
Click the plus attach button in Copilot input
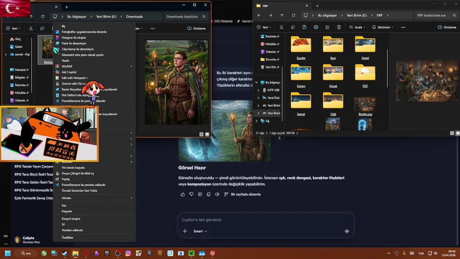(x=185, y=231)
